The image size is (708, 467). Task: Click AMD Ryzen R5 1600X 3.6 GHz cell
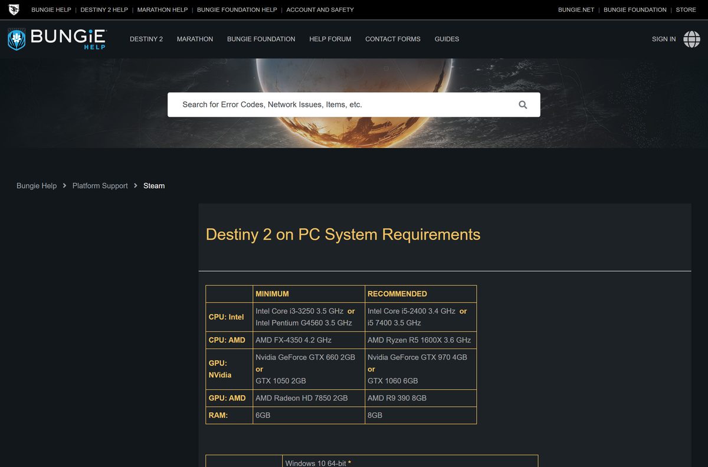[421, 340]
